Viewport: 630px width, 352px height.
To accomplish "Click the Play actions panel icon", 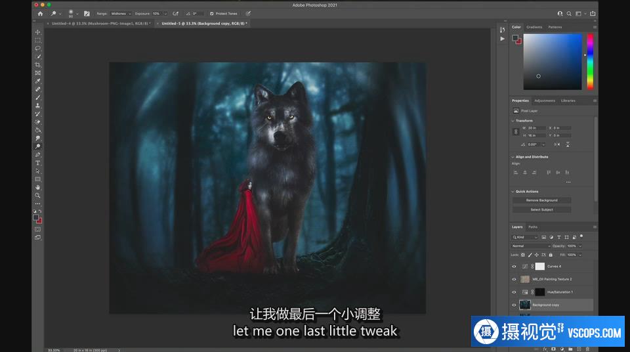I will (502, 39).
